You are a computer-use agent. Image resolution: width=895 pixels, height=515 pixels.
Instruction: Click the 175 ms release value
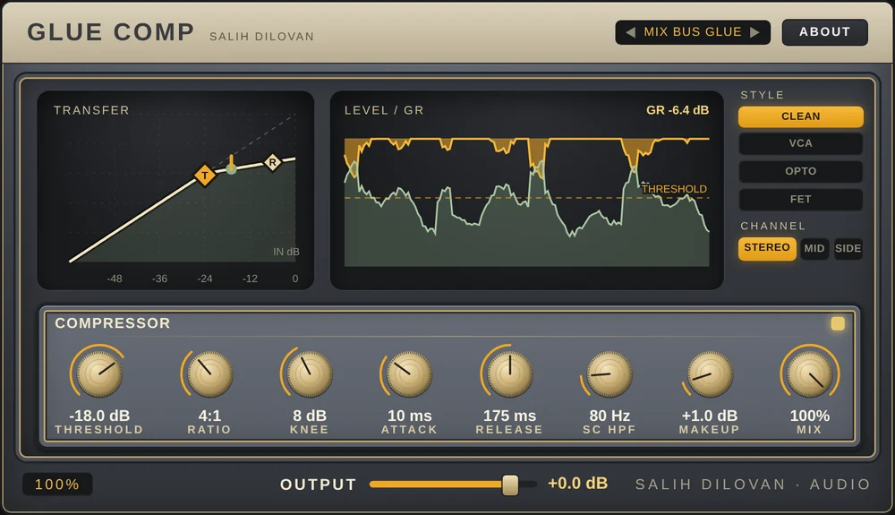coord(510,416)
